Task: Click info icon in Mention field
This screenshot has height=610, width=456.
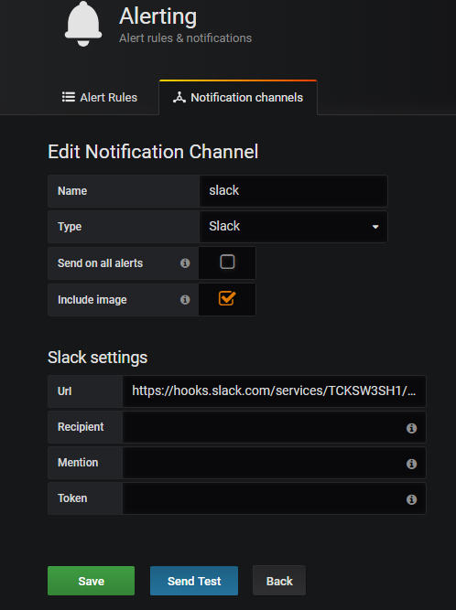Action: pyautogui.click(x=412, y=464)
